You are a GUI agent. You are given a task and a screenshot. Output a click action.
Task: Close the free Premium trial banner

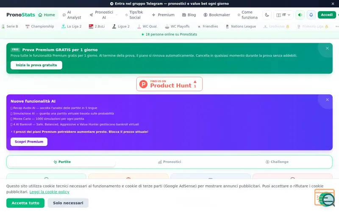coord(327,48)
